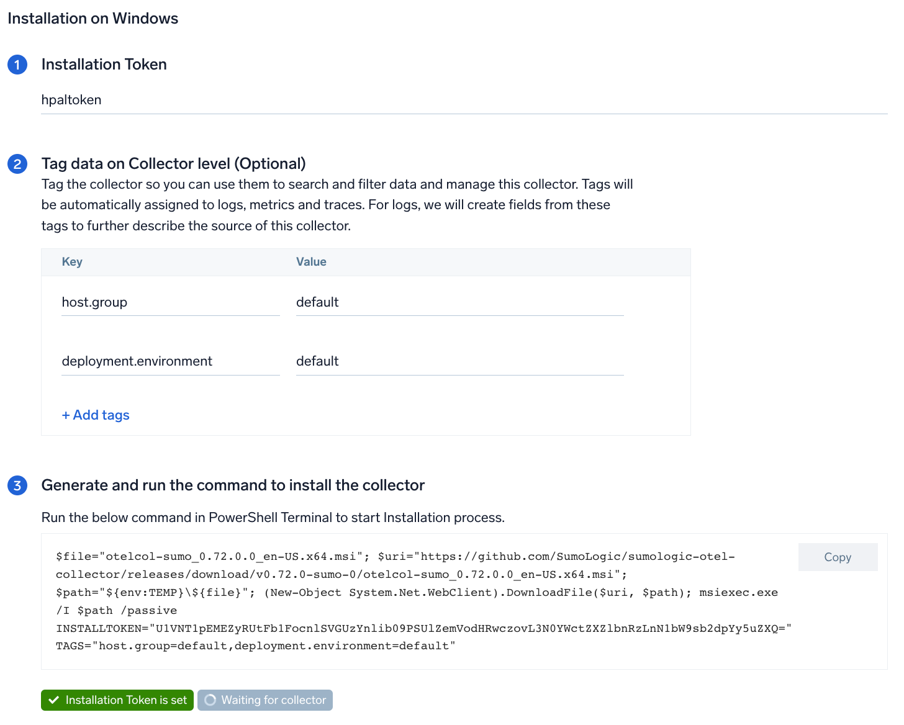This screenshot has height=725, width=904.
Task: Click the Run the below command instruction text
Action: [x=273, y=518]
